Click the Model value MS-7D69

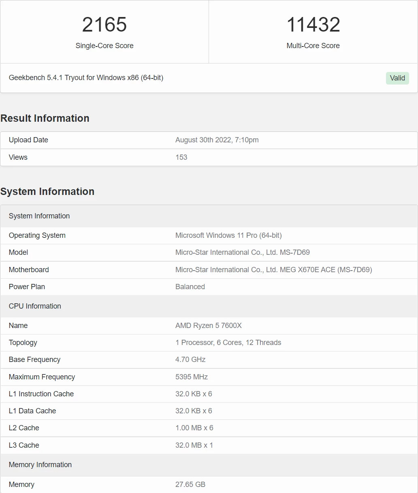click(x=243, y=252)
